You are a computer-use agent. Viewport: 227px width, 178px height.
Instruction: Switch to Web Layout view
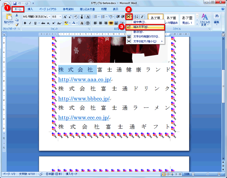click(172, 174)
